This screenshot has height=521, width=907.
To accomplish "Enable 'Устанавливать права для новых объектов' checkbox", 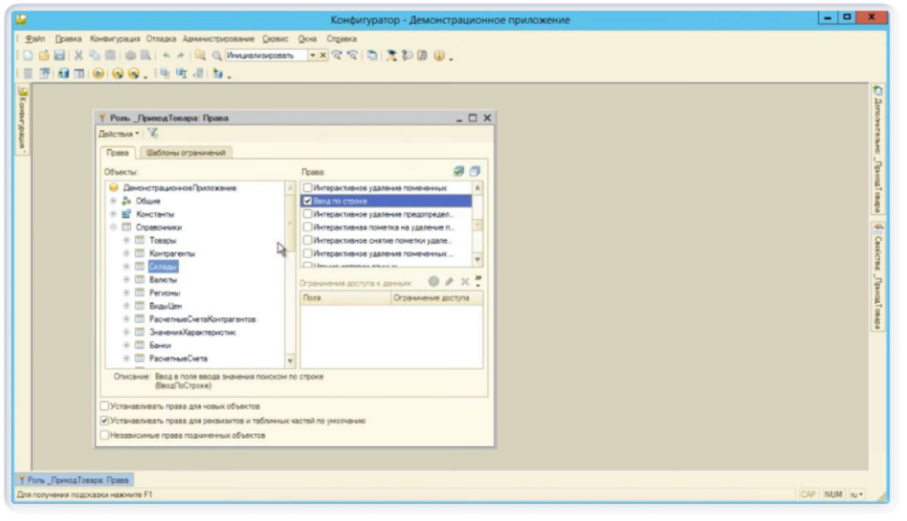I will [x=104, y=406].
